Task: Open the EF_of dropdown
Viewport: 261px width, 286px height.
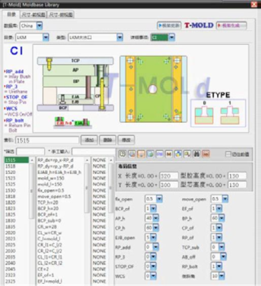Action: pos(219,209)
